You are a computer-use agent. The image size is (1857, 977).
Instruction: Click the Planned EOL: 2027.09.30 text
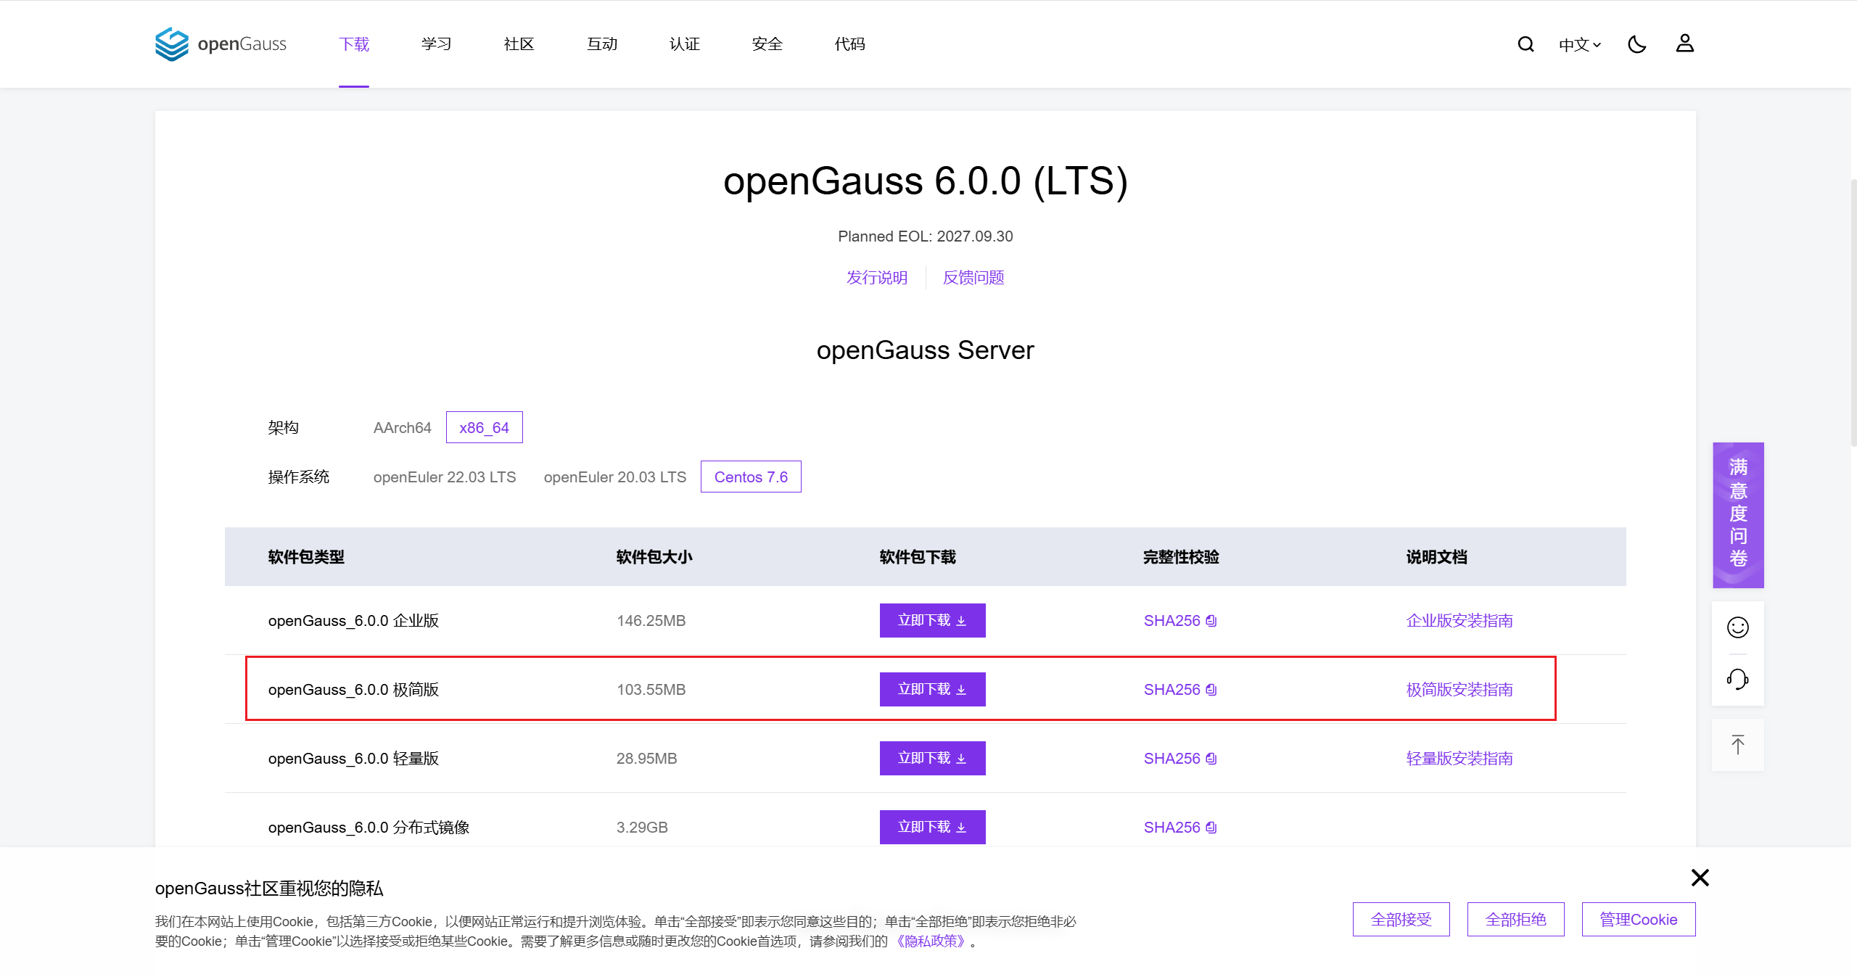tap(925, 236)
